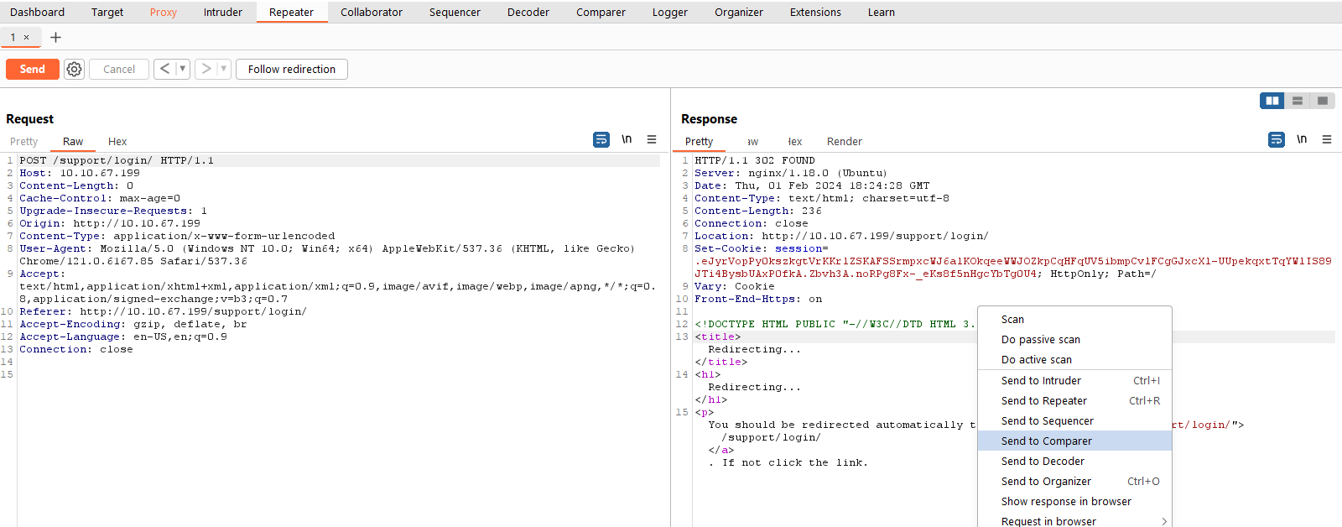Go forward to next request in history
1342x527 pixels.
(x=205, y=69)
